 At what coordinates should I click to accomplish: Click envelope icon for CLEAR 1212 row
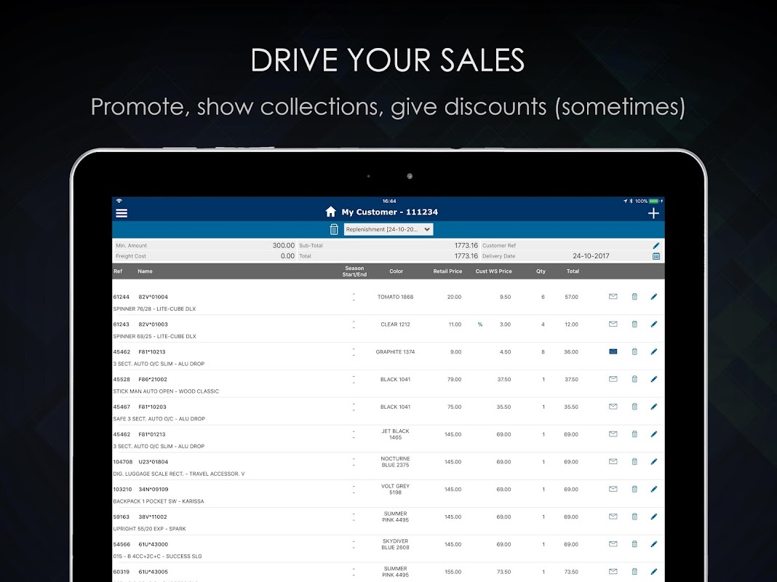pyautogui.click(x=613, y=324)
